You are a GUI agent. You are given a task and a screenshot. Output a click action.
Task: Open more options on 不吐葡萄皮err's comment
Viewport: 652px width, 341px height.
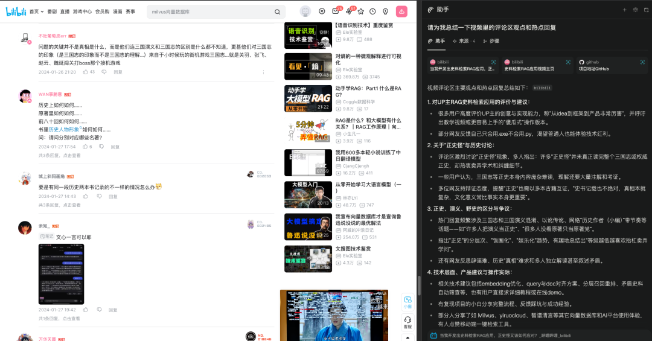[x=263, y=72]
